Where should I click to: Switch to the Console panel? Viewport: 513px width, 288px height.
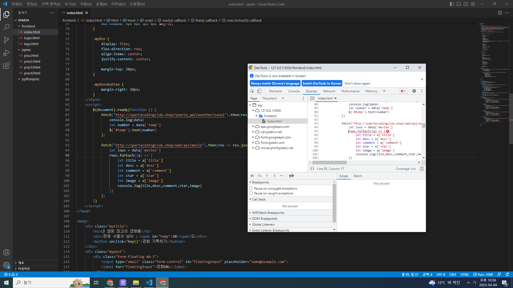[x=294, y=91]
